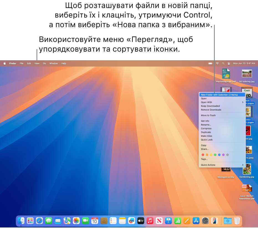Open the Go menu
The width and height of the screenshot is (258, 228).
click(x=44, y=64)
